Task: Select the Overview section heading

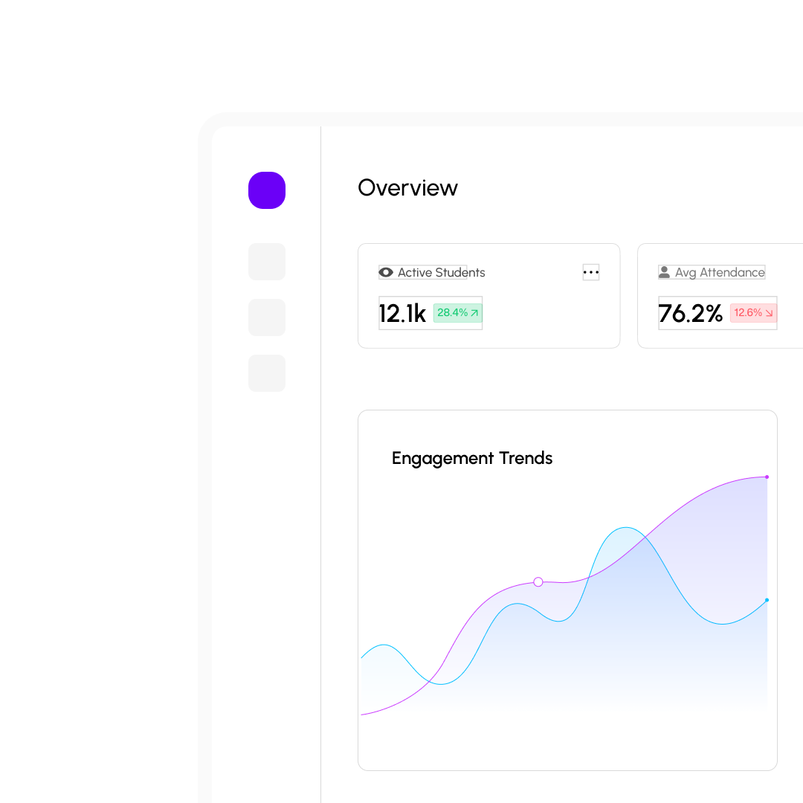Action: tap(407, 188)
